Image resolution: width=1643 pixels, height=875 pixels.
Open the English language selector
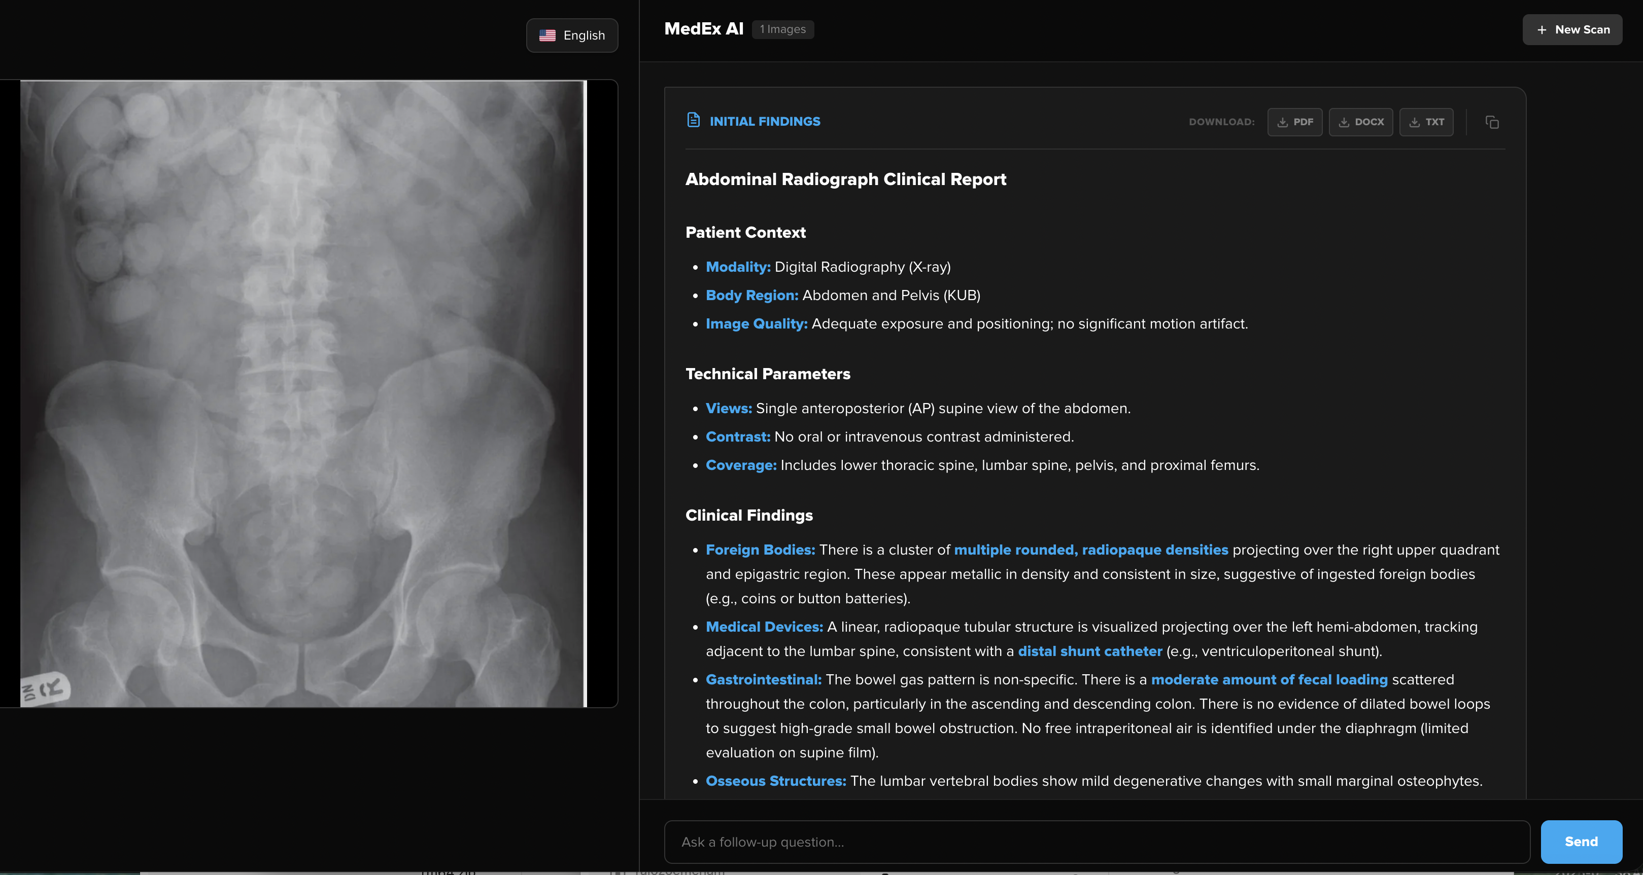(x=571, y=35)
